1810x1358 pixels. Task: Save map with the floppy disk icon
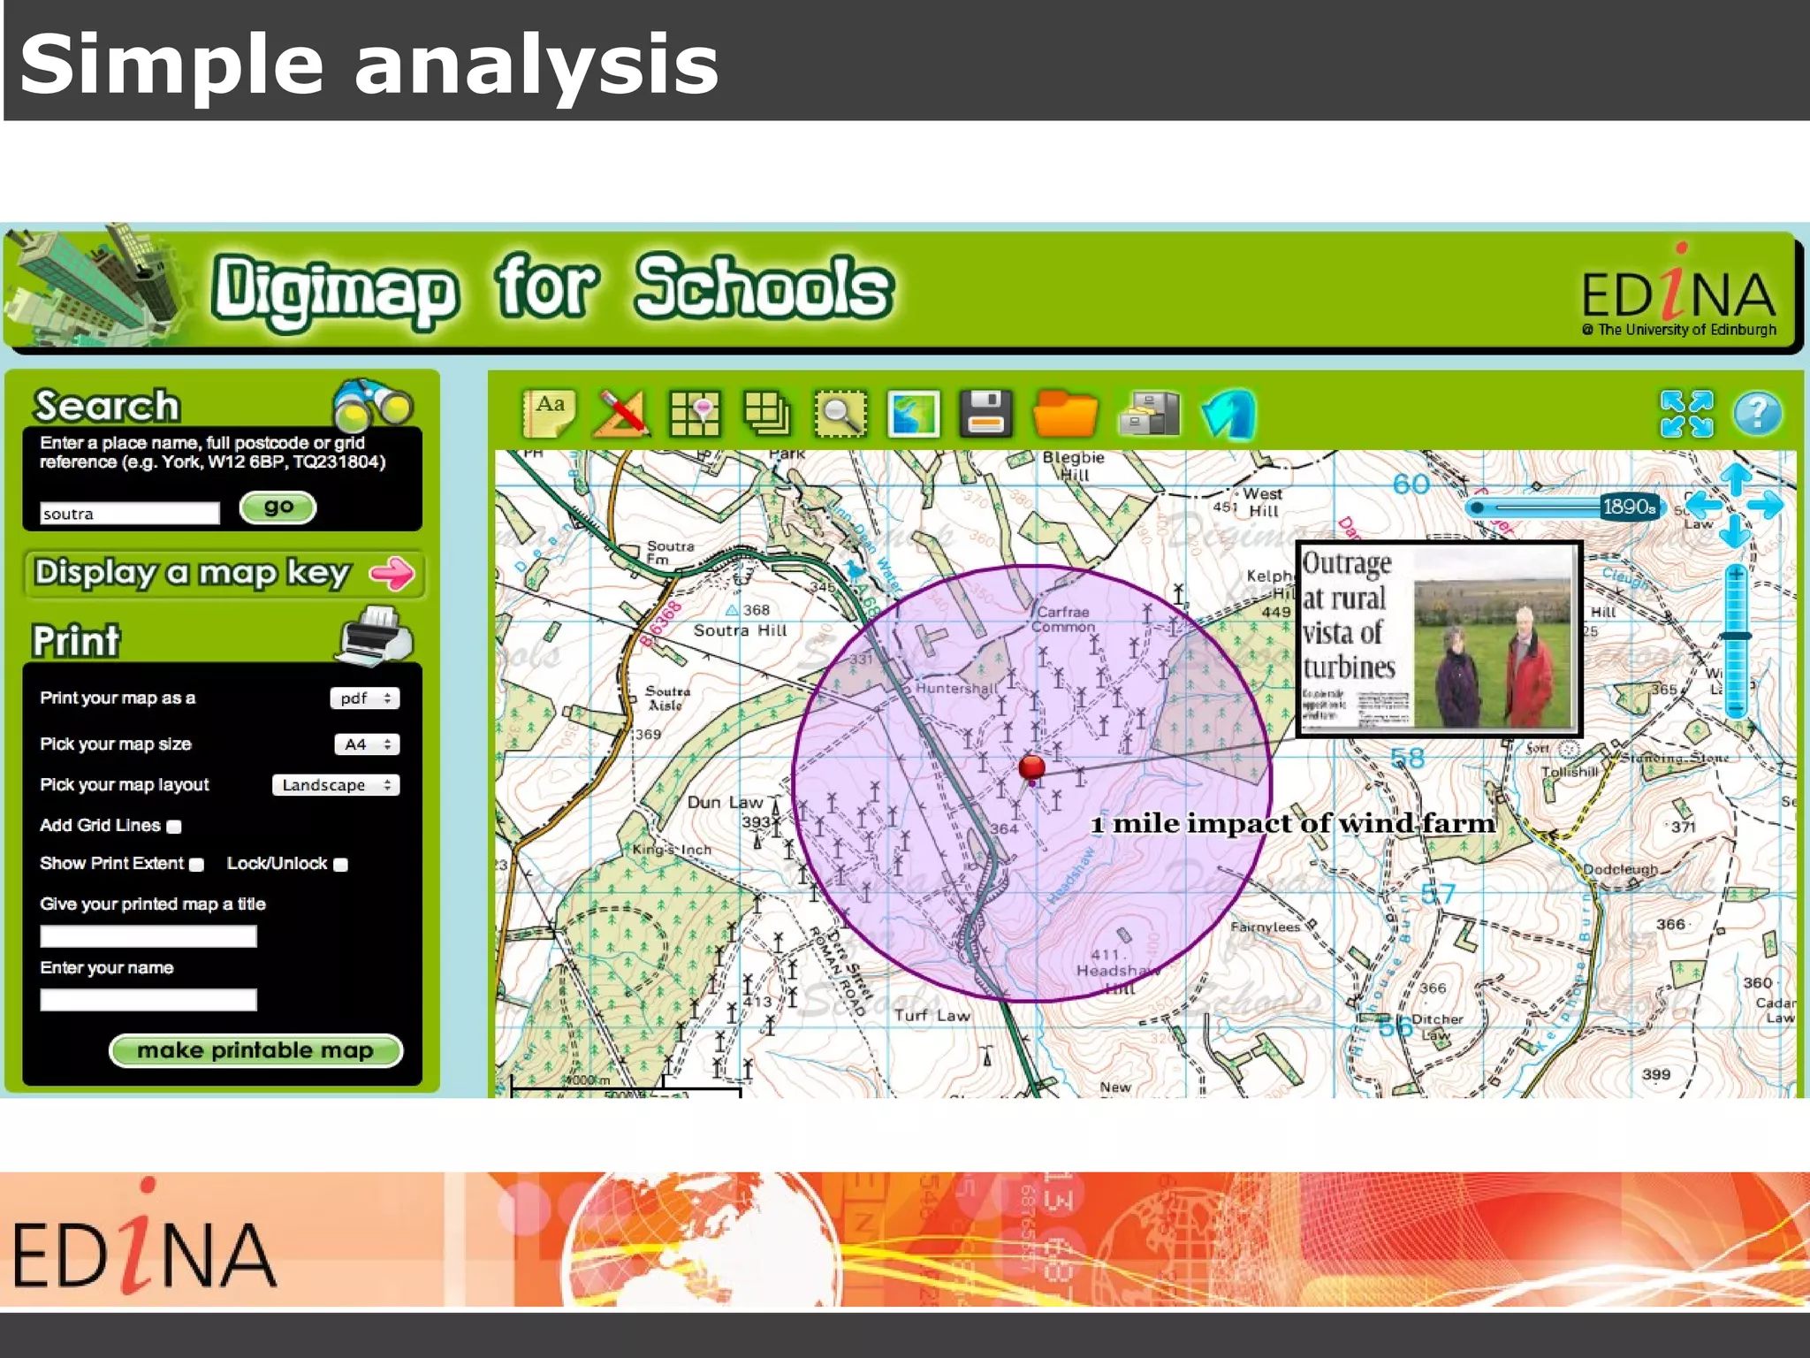985,414
